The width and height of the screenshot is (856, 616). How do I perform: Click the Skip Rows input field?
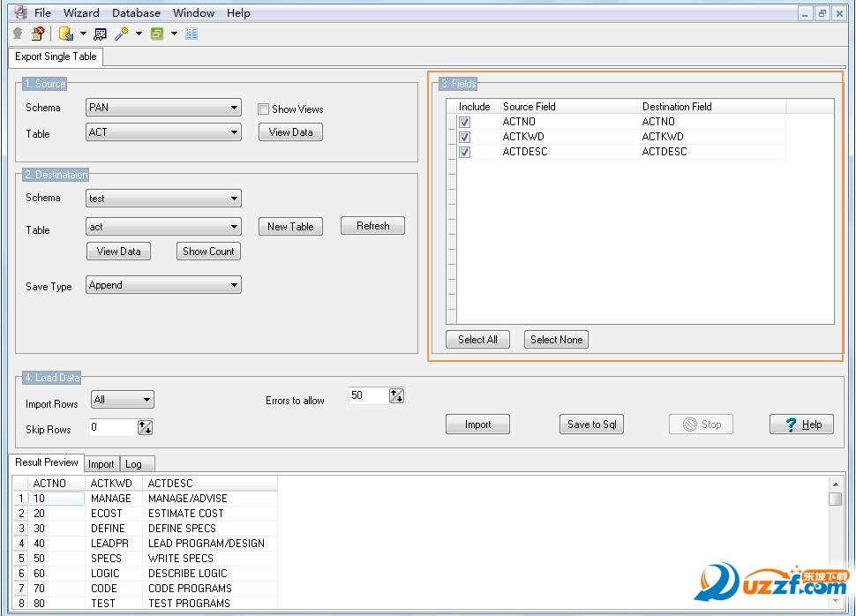(x=113, y=428)
